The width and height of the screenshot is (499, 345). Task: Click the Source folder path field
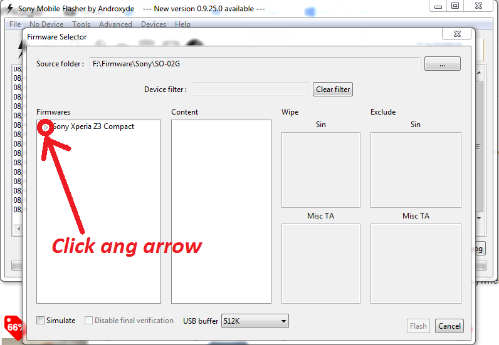(x=255, y=64)
